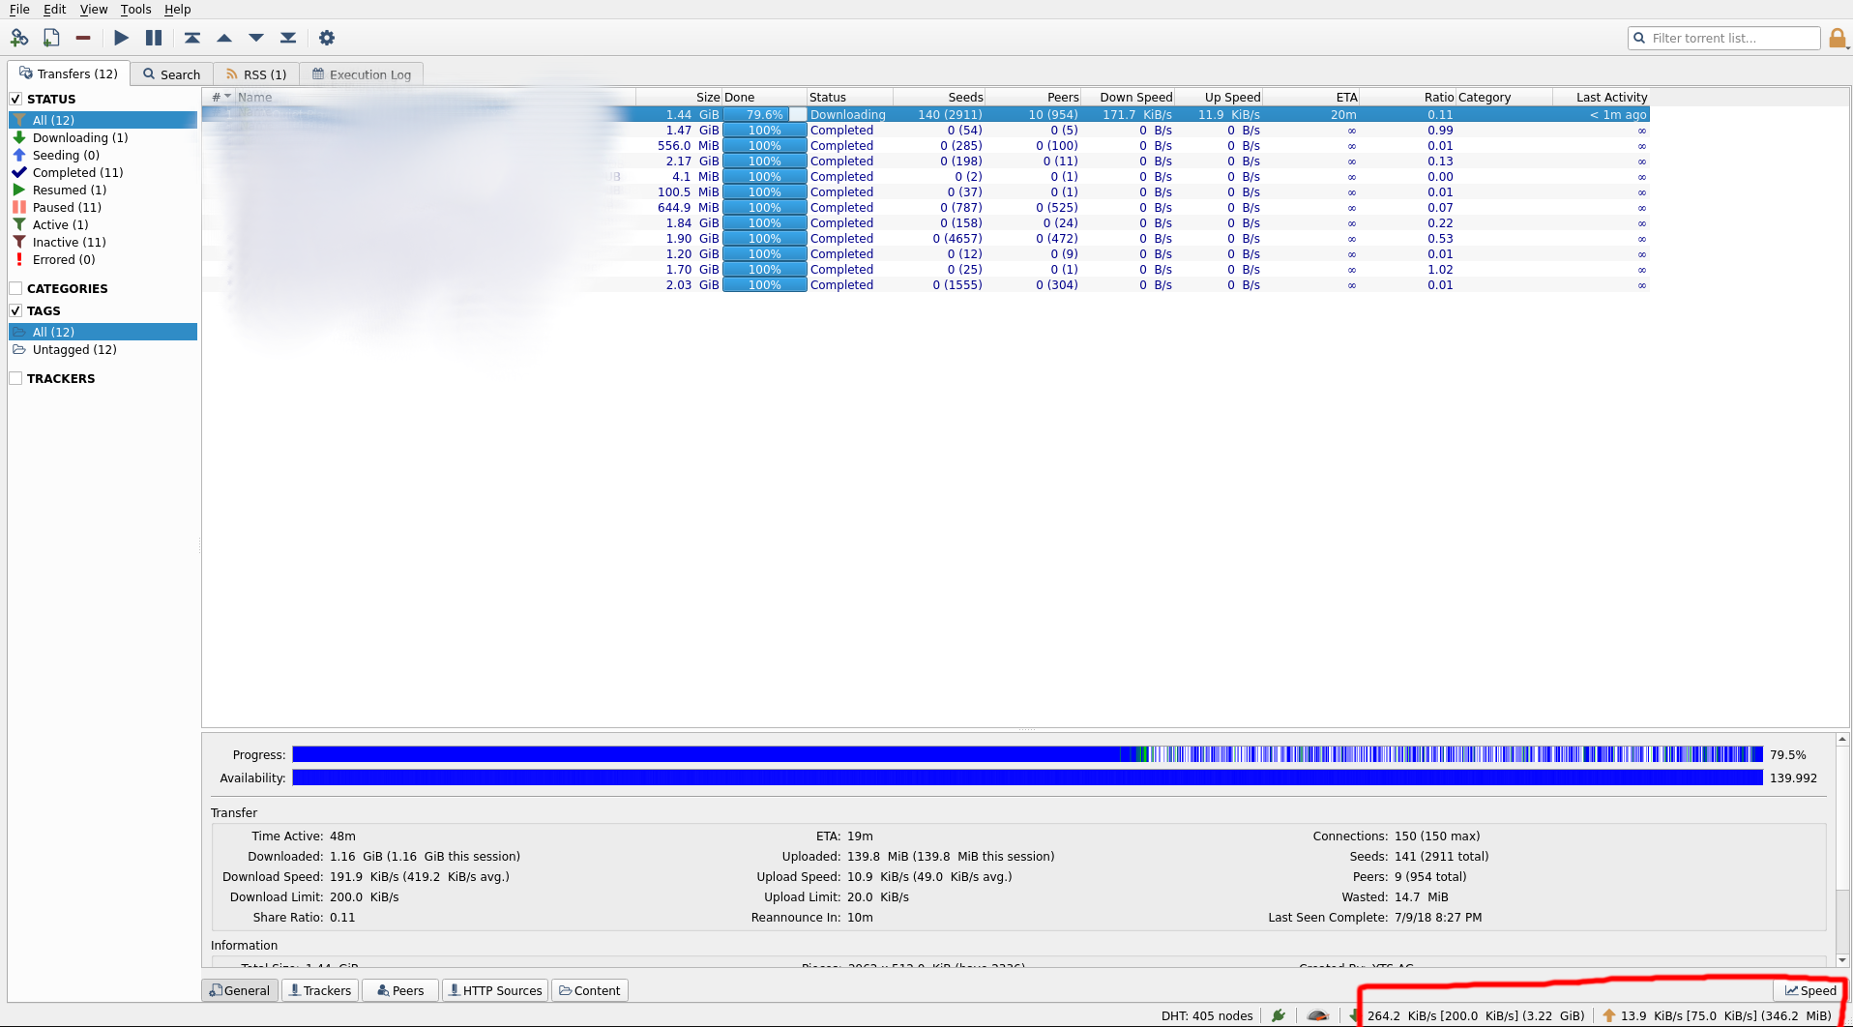This screenshot has width=1853, height=1027.
Task: Pause the selected torrent
Action: pos(153,38)
